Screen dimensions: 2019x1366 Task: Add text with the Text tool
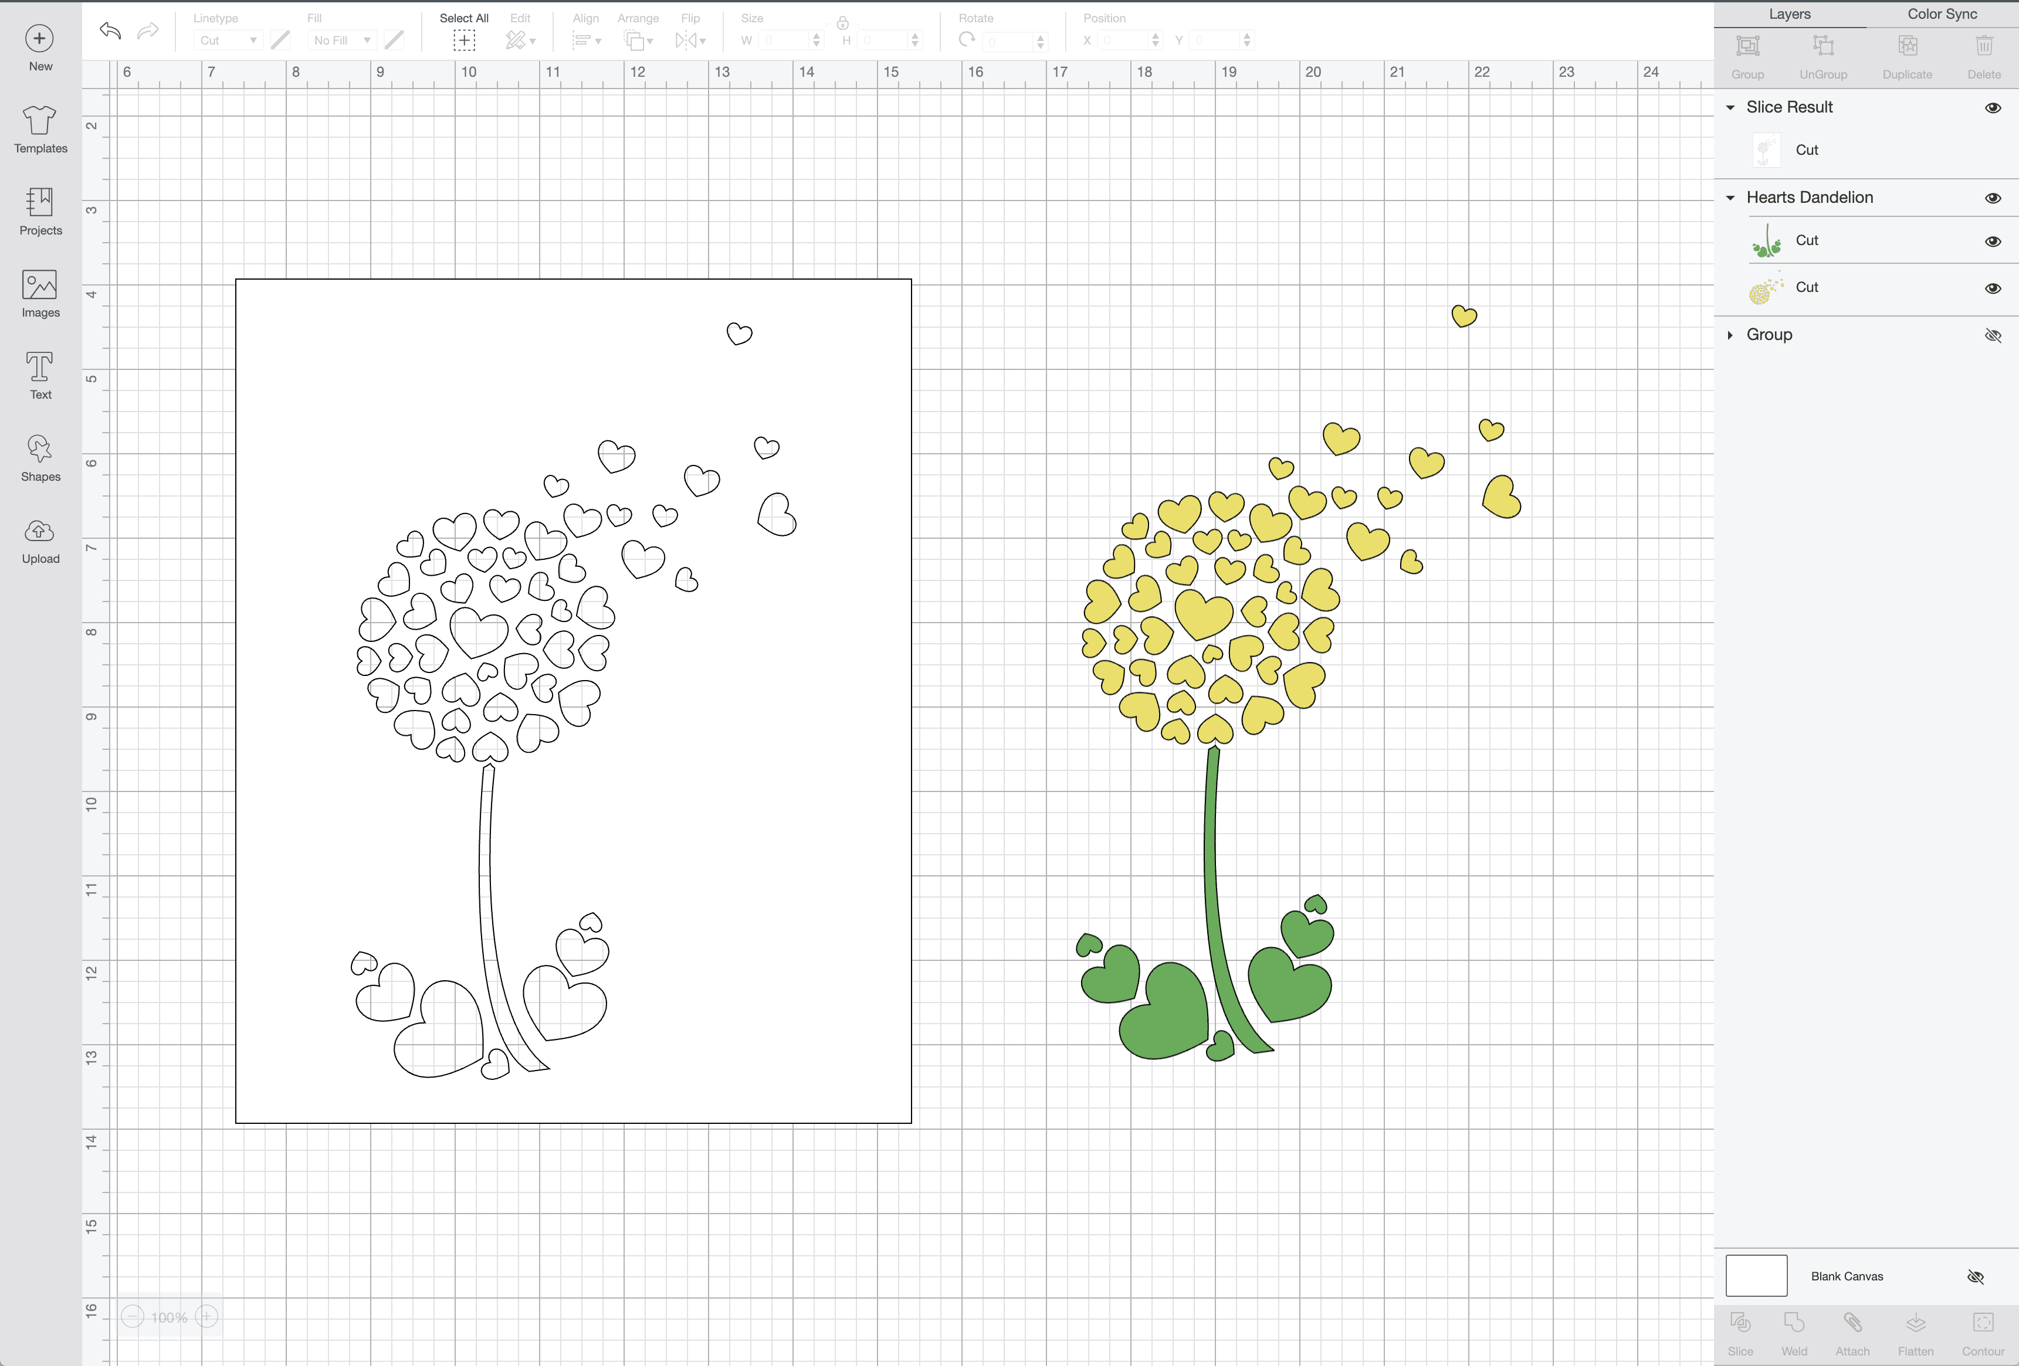(x=40, y=375)
